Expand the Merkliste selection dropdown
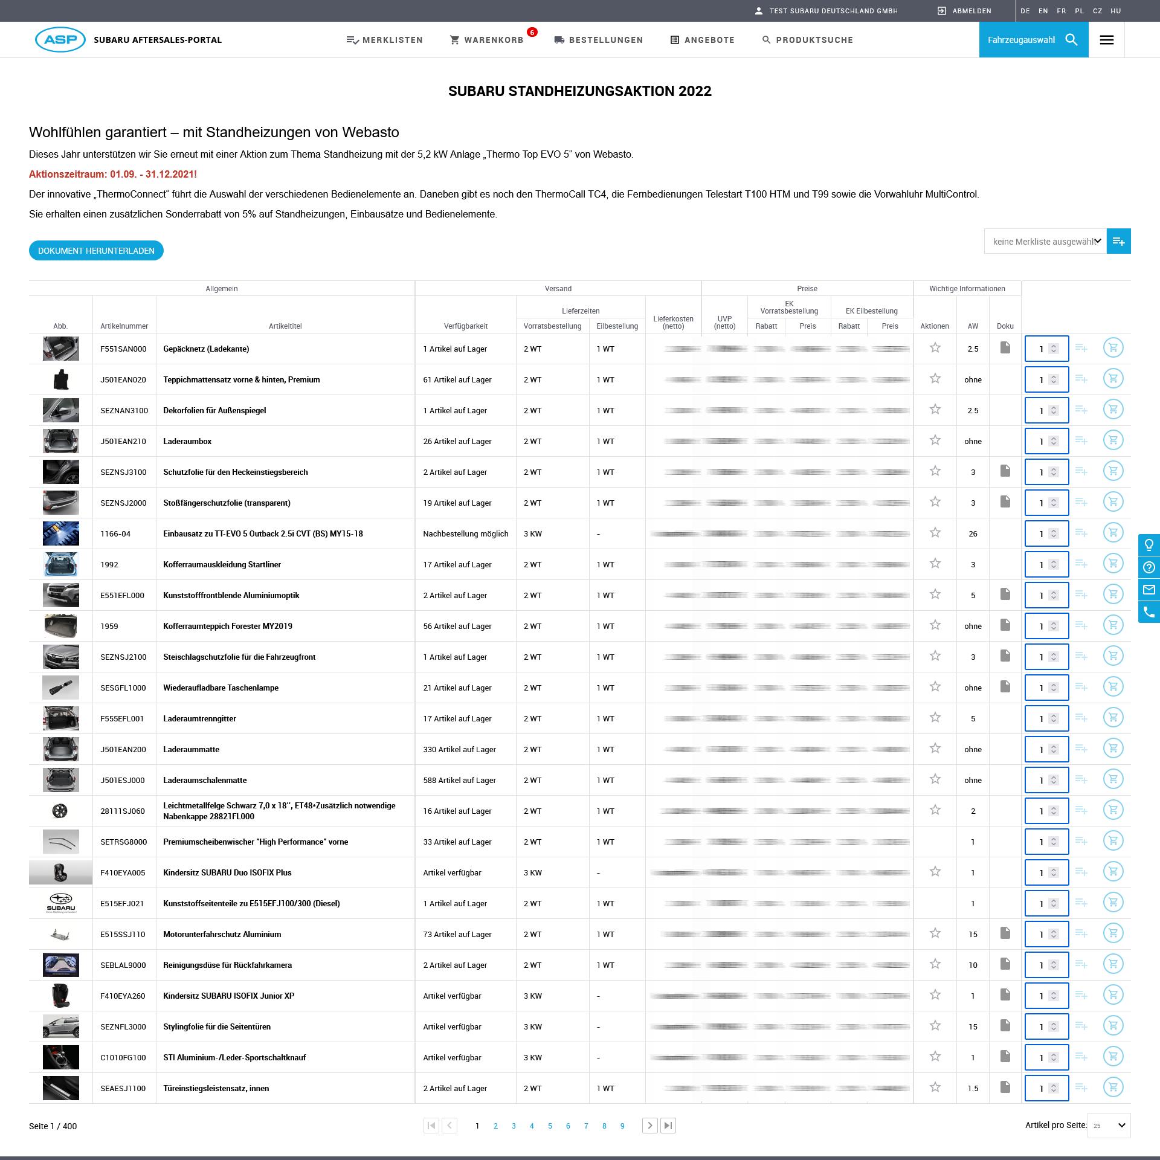Viewport: 1160px width, 1160px height. 1045,242
